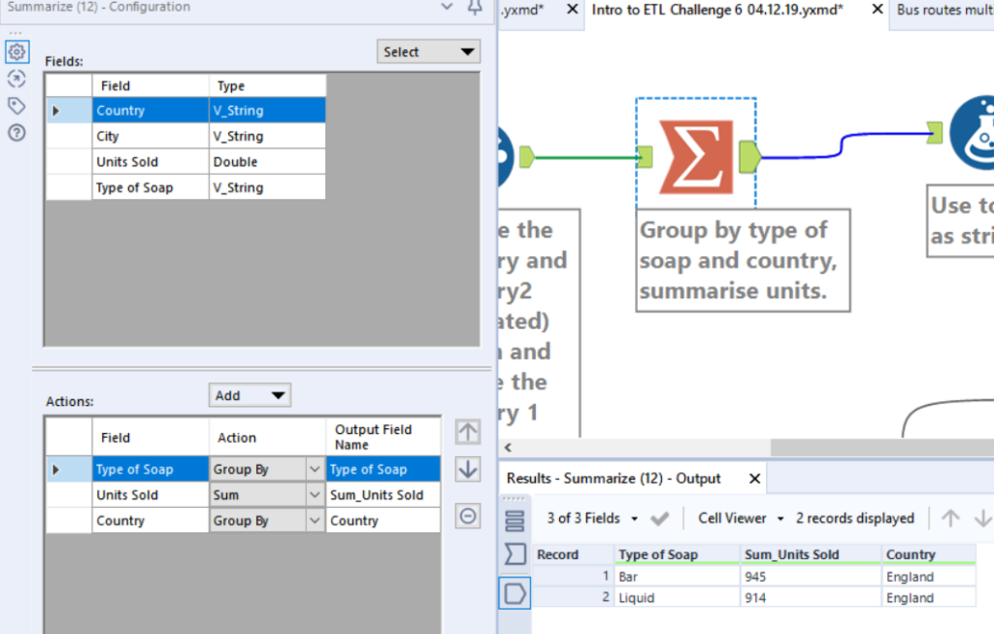This screenshot has width=994, height=634.
Task: Close the Intro to ETL Challenge 6 tab
Action: tap(878, 9)
